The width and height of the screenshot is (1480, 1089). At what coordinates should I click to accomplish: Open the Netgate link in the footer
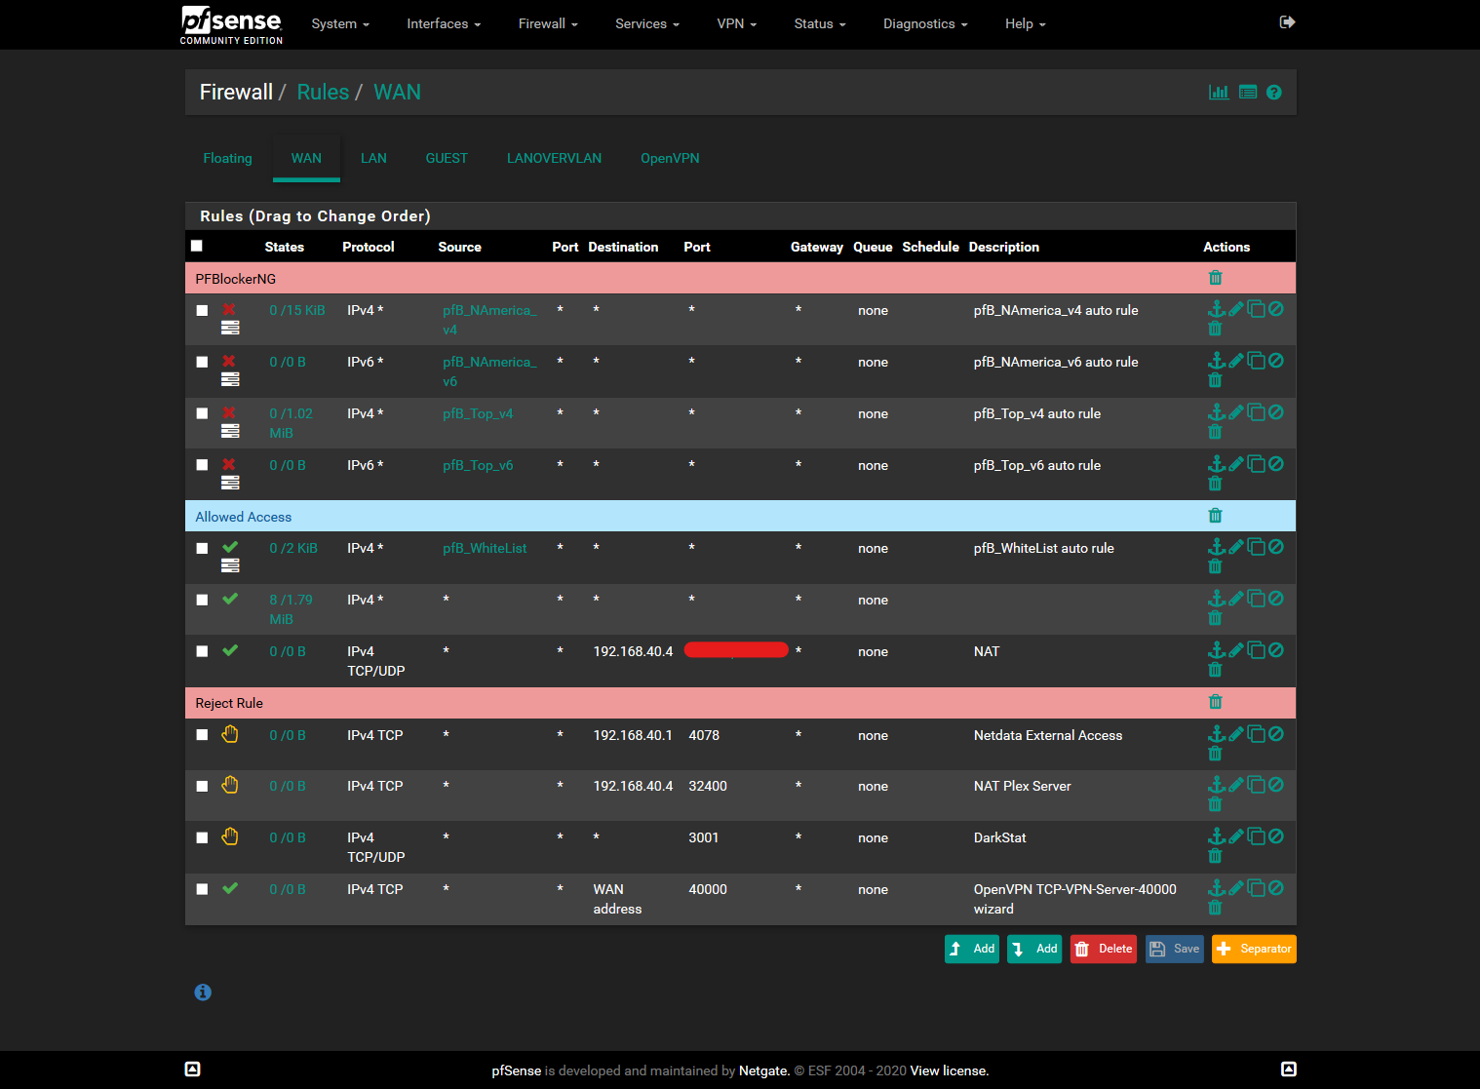pos(763,1070)
